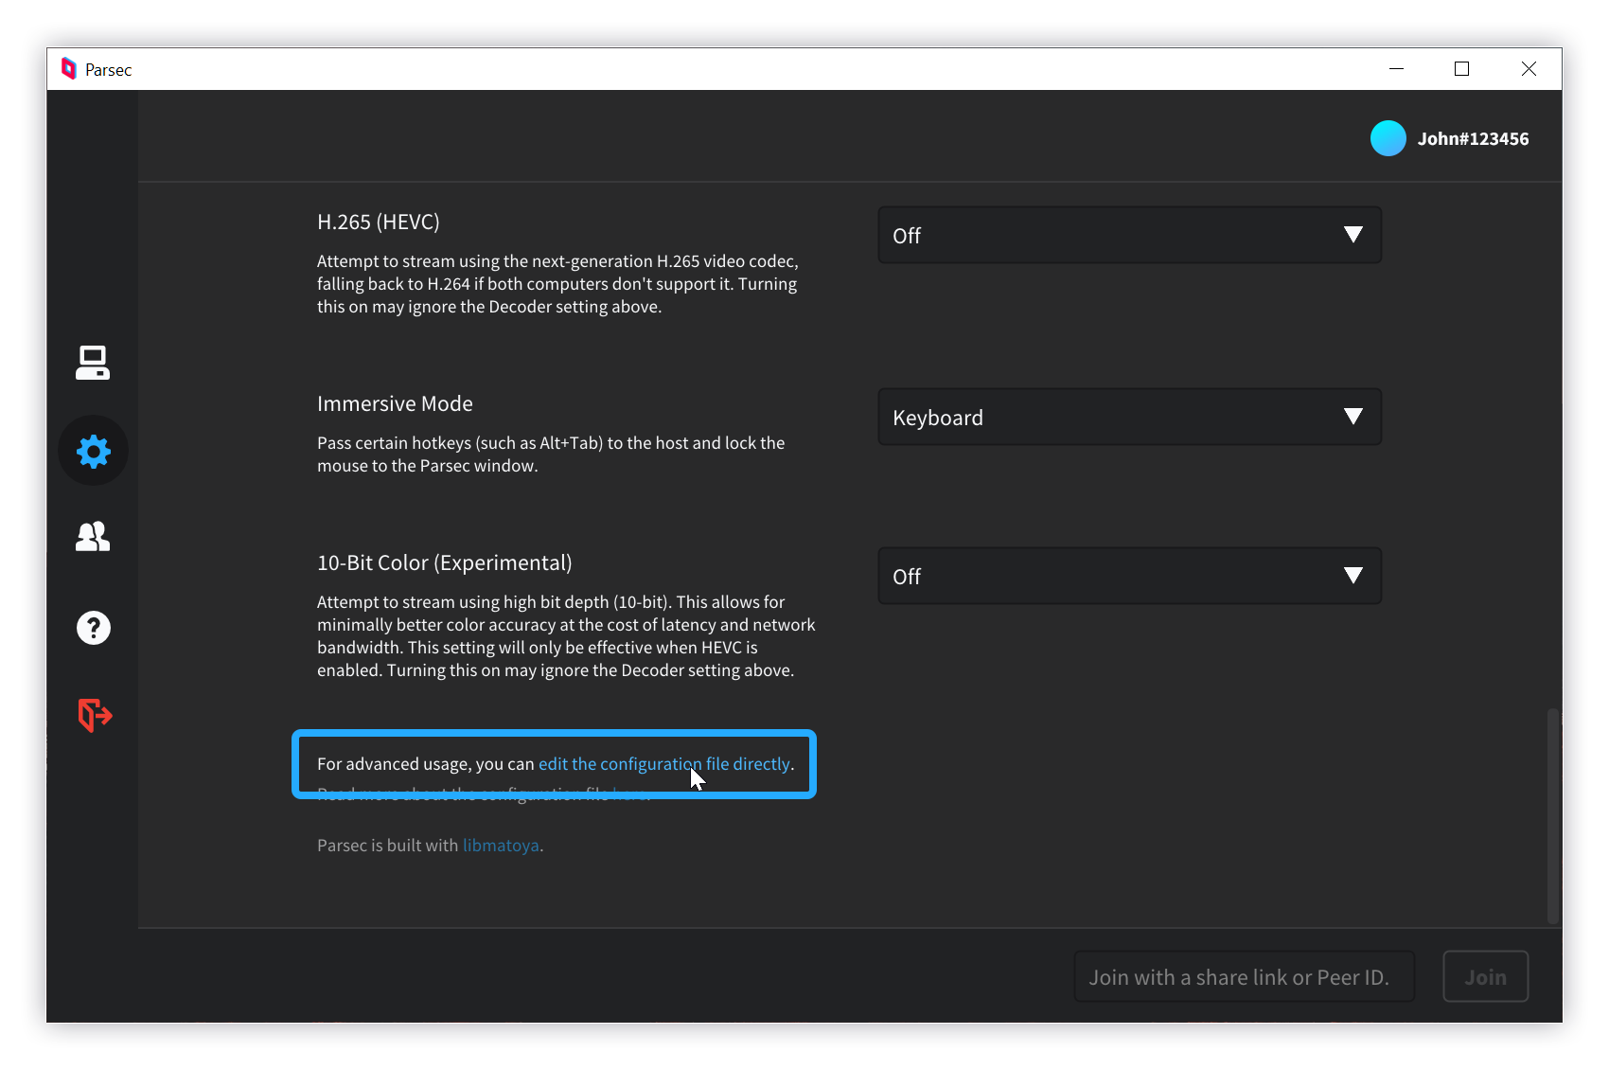Maximize the Parsec window
Screen dimensions: 1609x1070
[1461, 69]
